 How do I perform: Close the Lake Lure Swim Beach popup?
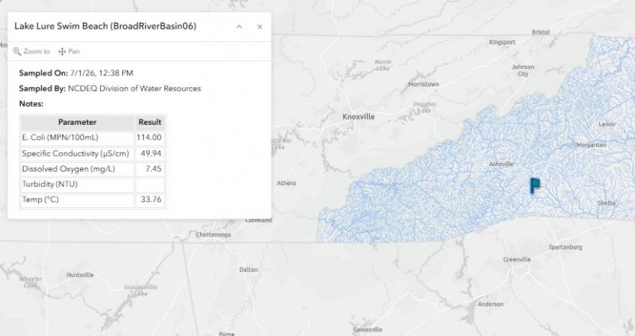point(260,27)
